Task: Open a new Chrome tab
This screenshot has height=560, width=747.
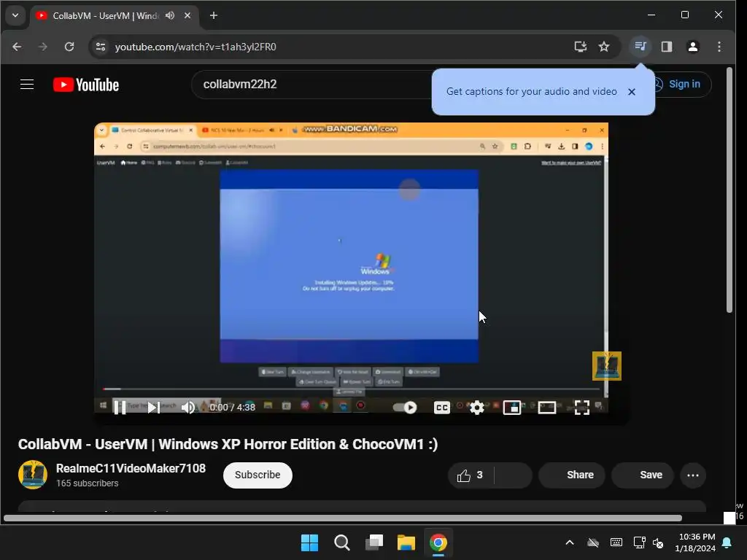Action: (x=214, y=16)
